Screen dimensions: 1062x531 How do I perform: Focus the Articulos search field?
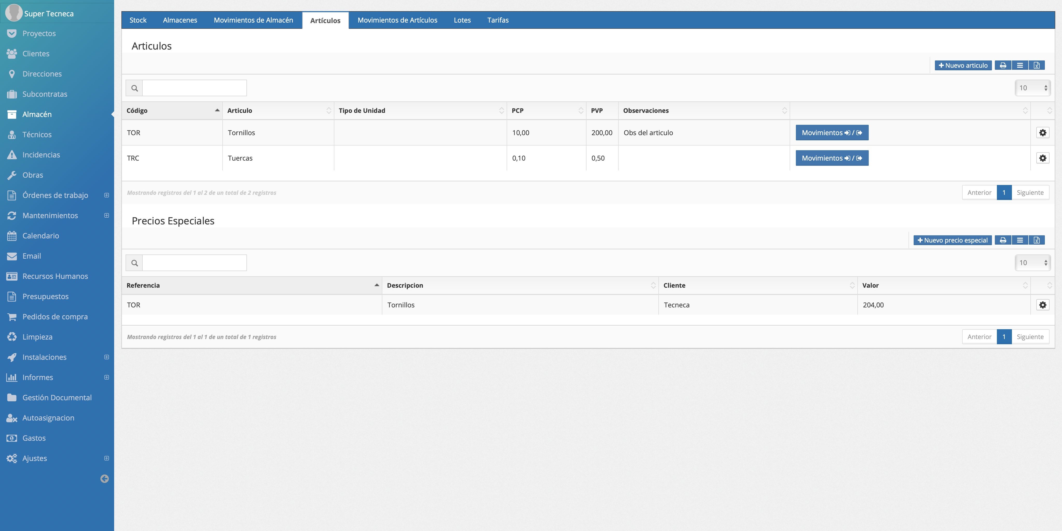(x=194, y=88)
